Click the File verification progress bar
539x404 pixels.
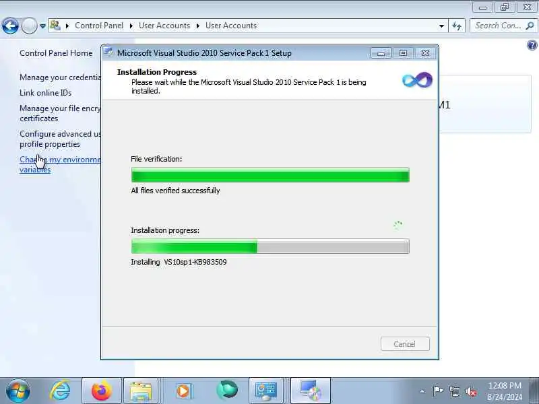270,175
